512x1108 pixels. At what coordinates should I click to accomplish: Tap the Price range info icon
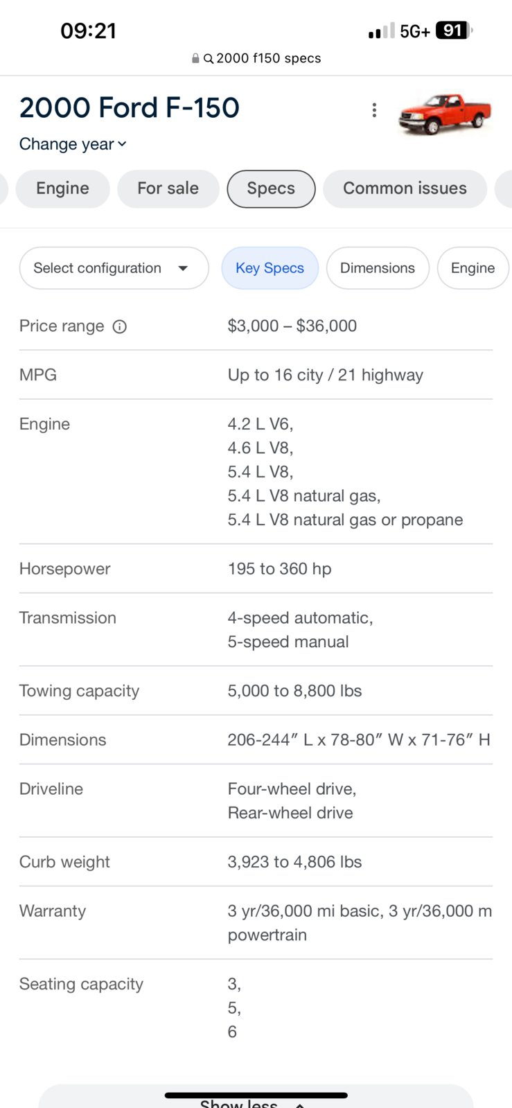pos(120,326)
